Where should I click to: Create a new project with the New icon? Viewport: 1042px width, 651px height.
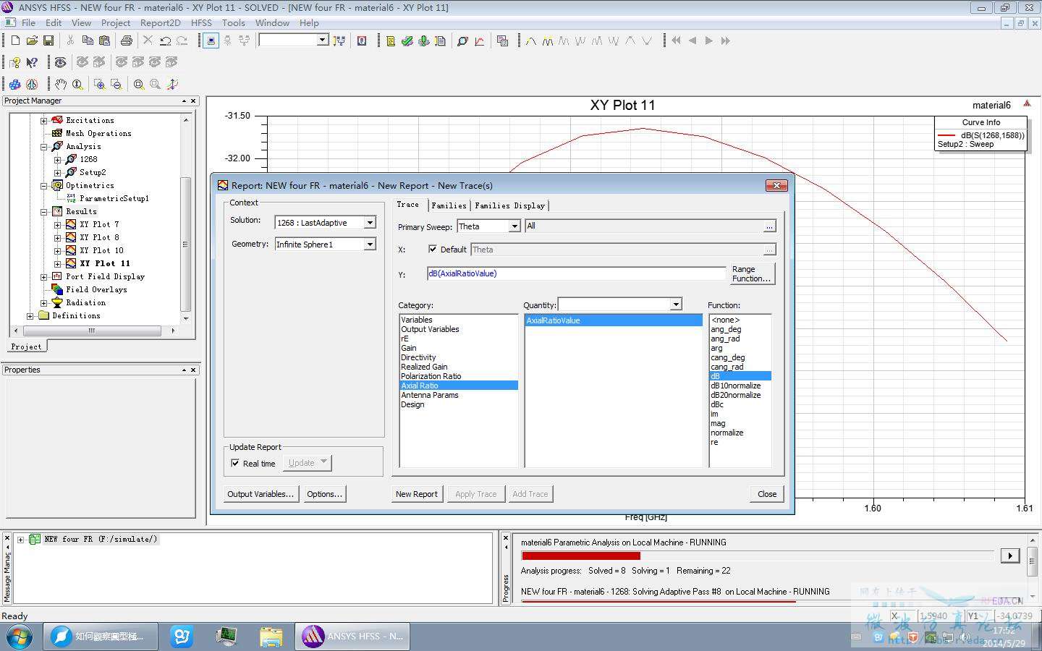pos(15,41)
